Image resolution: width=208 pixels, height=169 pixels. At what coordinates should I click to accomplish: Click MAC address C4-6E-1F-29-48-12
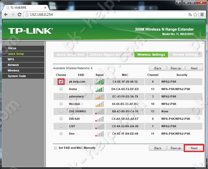point(125,82)
